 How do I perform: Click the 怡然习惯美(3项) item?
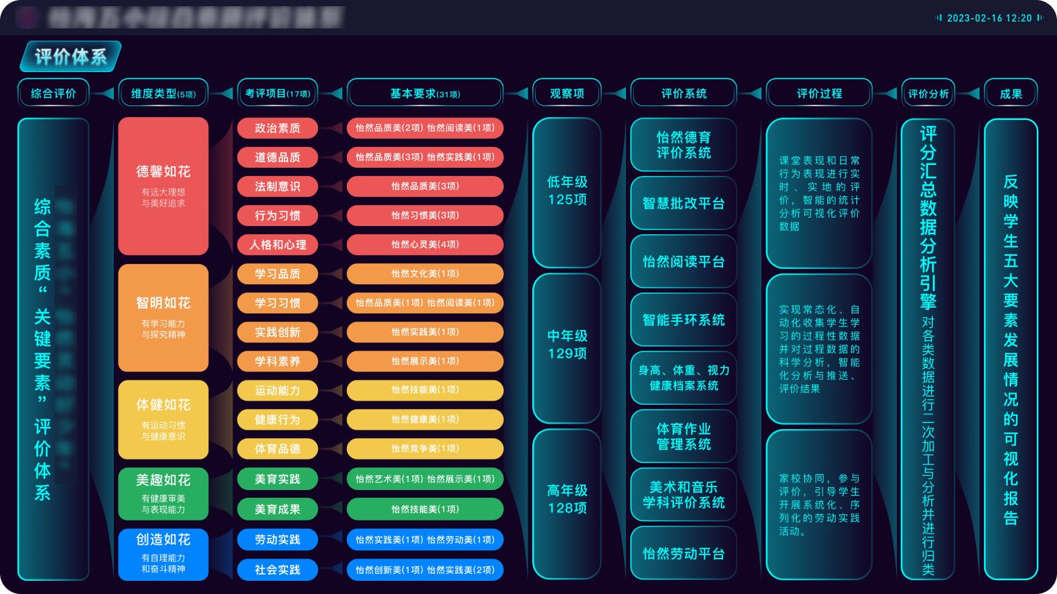click(x=425, y=216)
